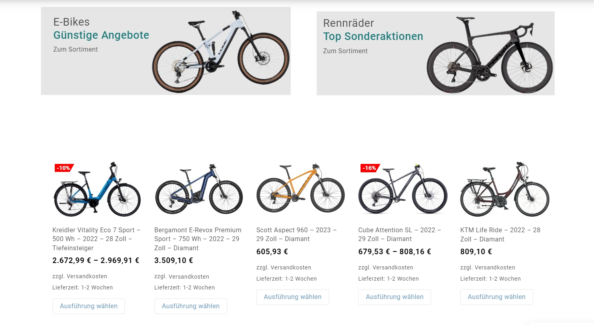594x325 pixels.
Task: Click the grey Cube Attention SL bike image
Action: pyautogui.click(x=403, y=188)
